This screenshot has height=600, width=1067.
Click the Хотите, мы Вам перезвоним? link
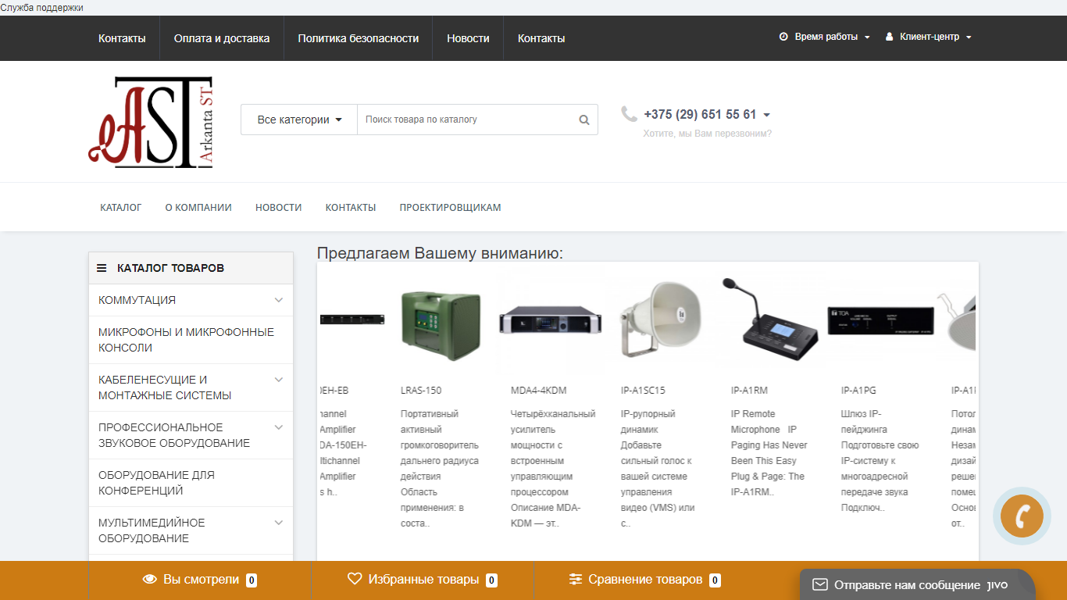tap(707, 134)
